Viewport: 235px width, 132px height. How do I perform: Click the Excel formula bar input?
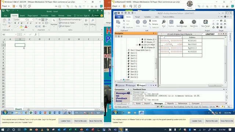click(x=70, y=34)
